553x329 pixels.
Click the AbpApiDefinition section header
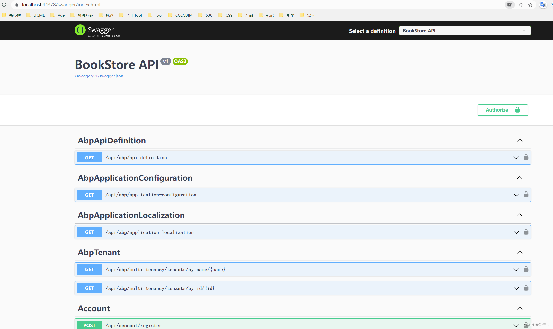(112, 140)
